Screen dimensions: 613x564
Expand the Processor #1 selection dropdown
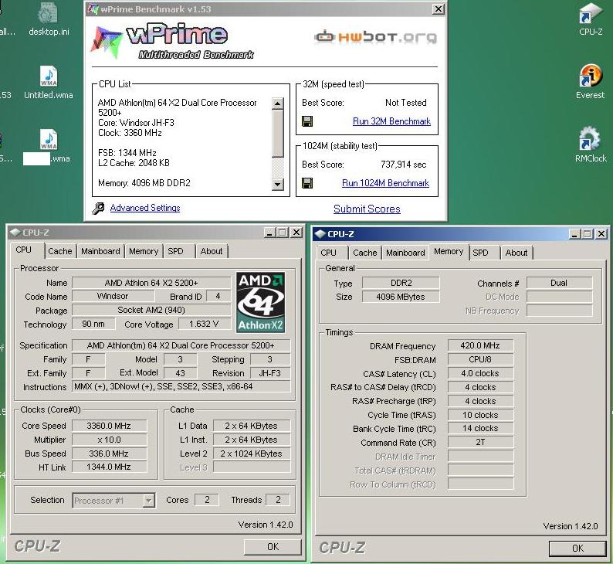pyautogui.click(x=148, y=500)
